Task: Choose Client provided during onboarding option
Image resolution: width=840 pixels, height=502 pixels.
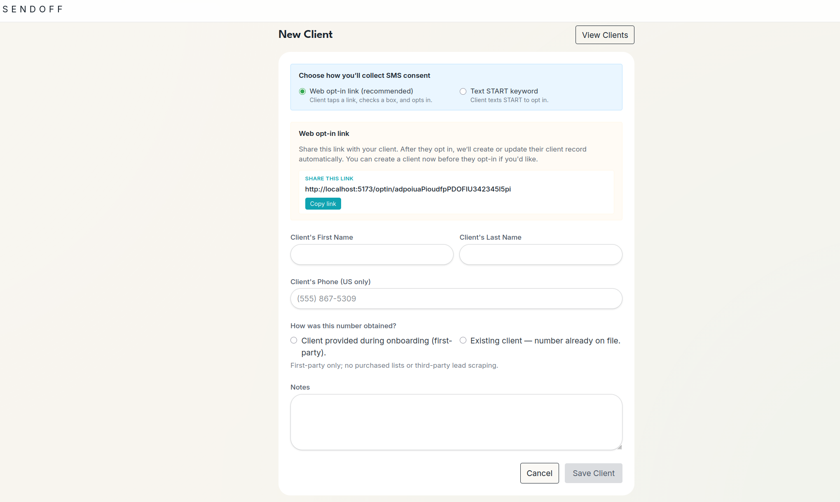Action: click(294, 341)
